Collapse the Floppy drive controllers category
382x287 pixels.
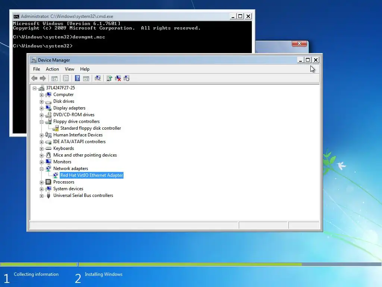pyautogui.click(x=42, y=122)
